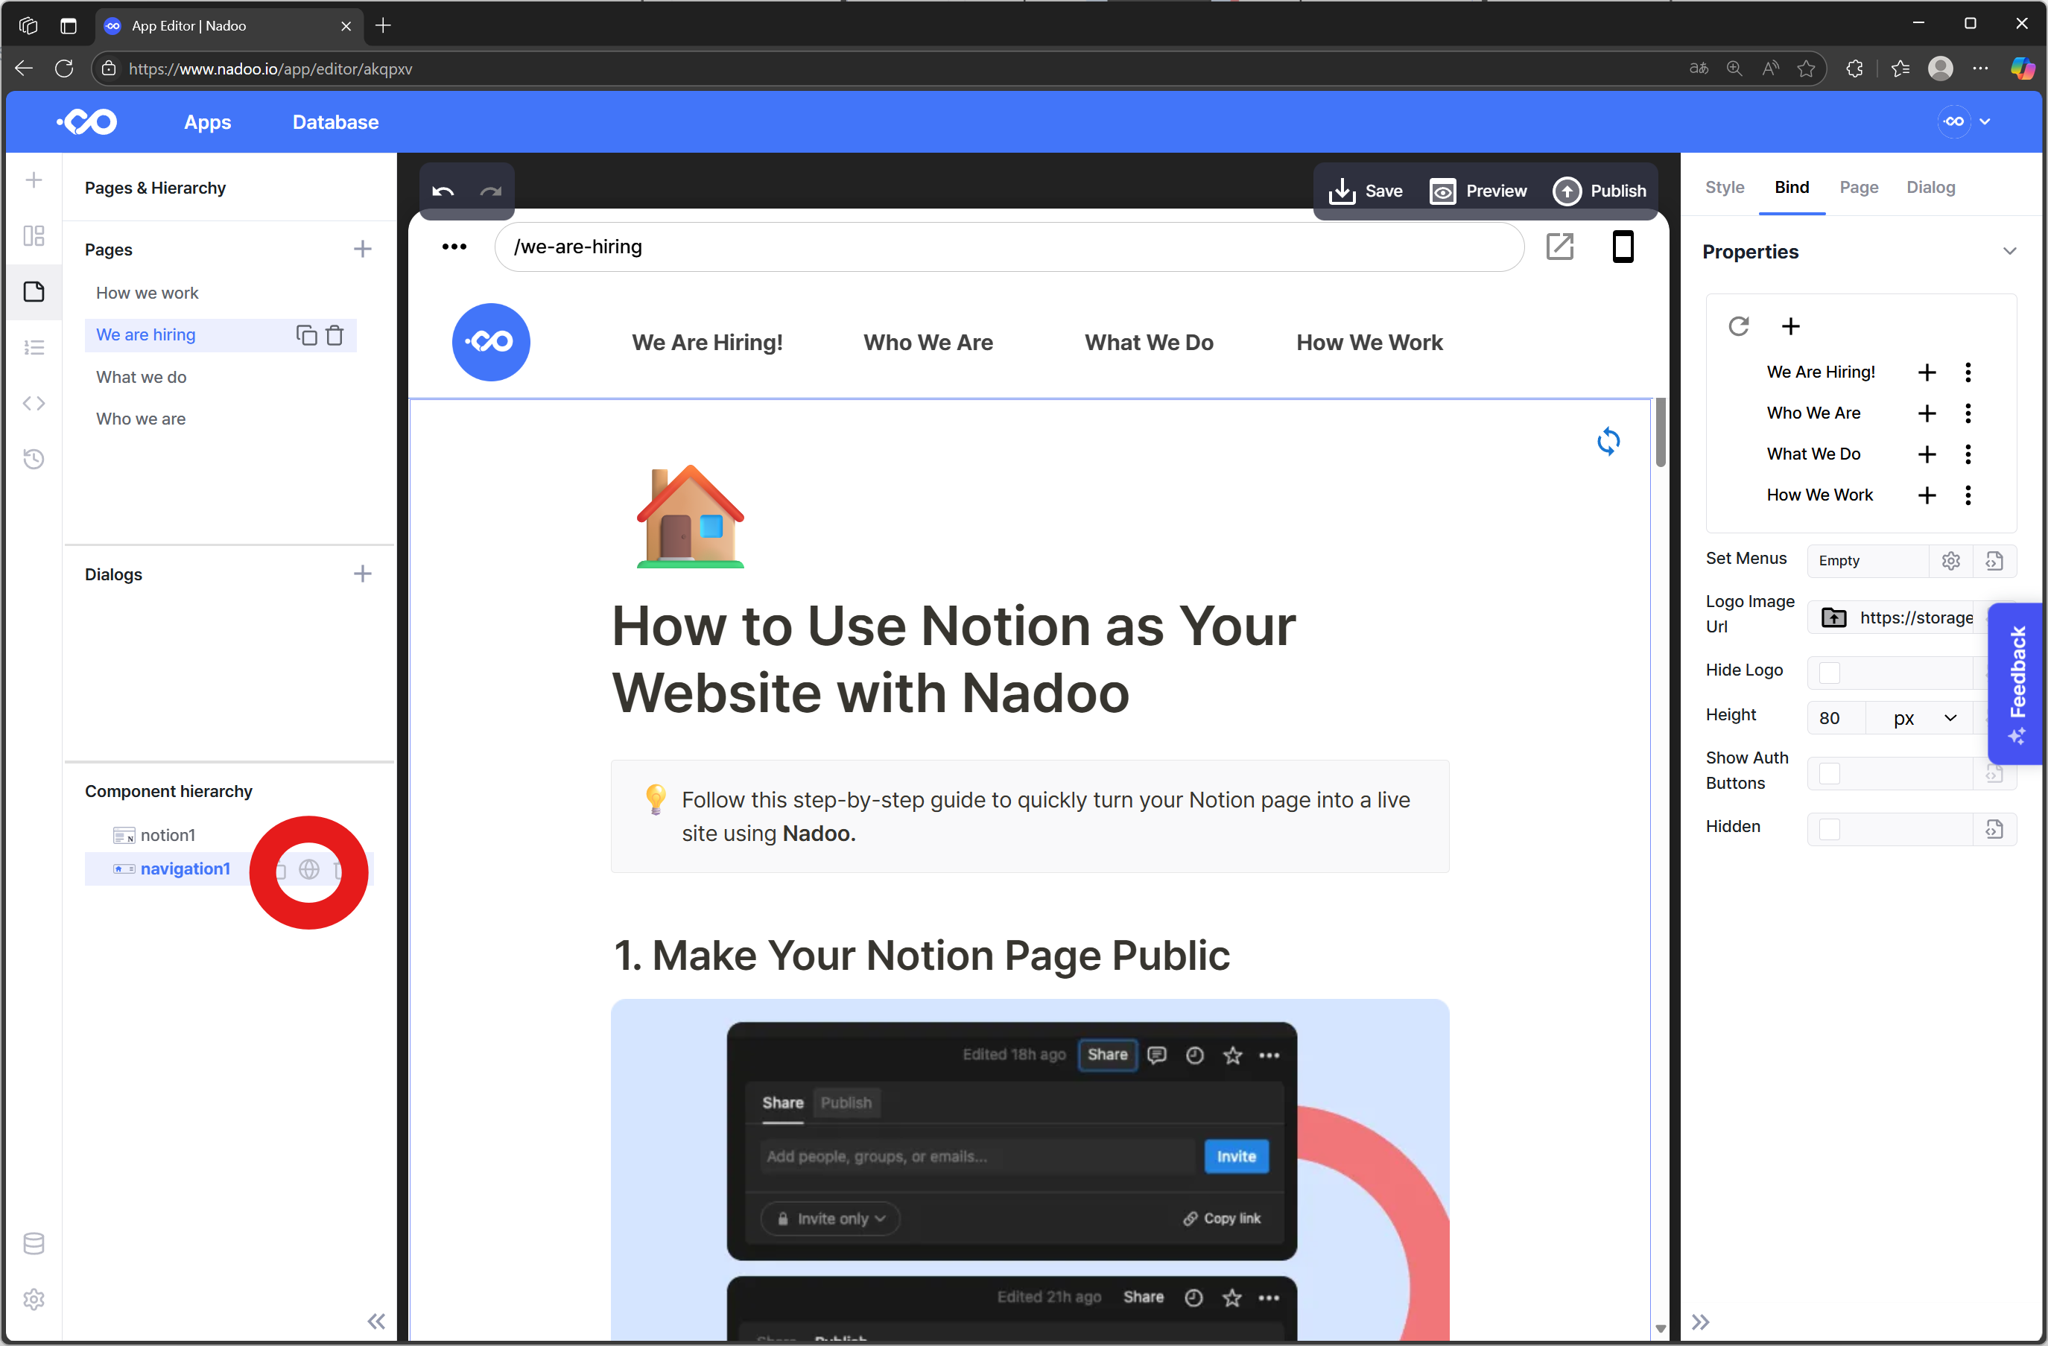Check the Show Auth Buttons option

tap(1830, 773)
